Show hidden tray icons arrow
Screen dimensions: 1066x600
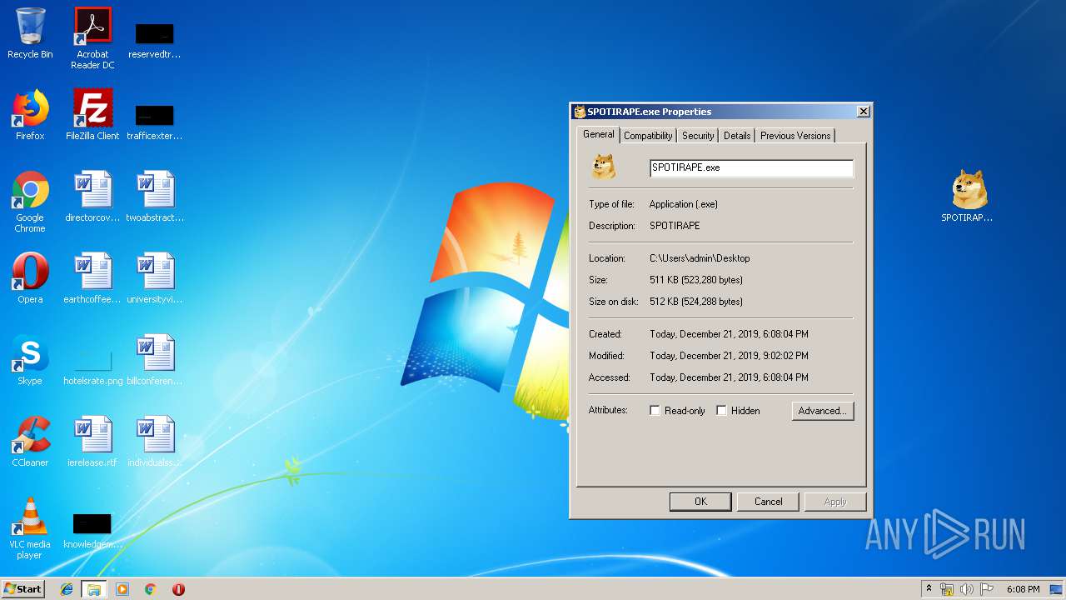click(929, 589)
